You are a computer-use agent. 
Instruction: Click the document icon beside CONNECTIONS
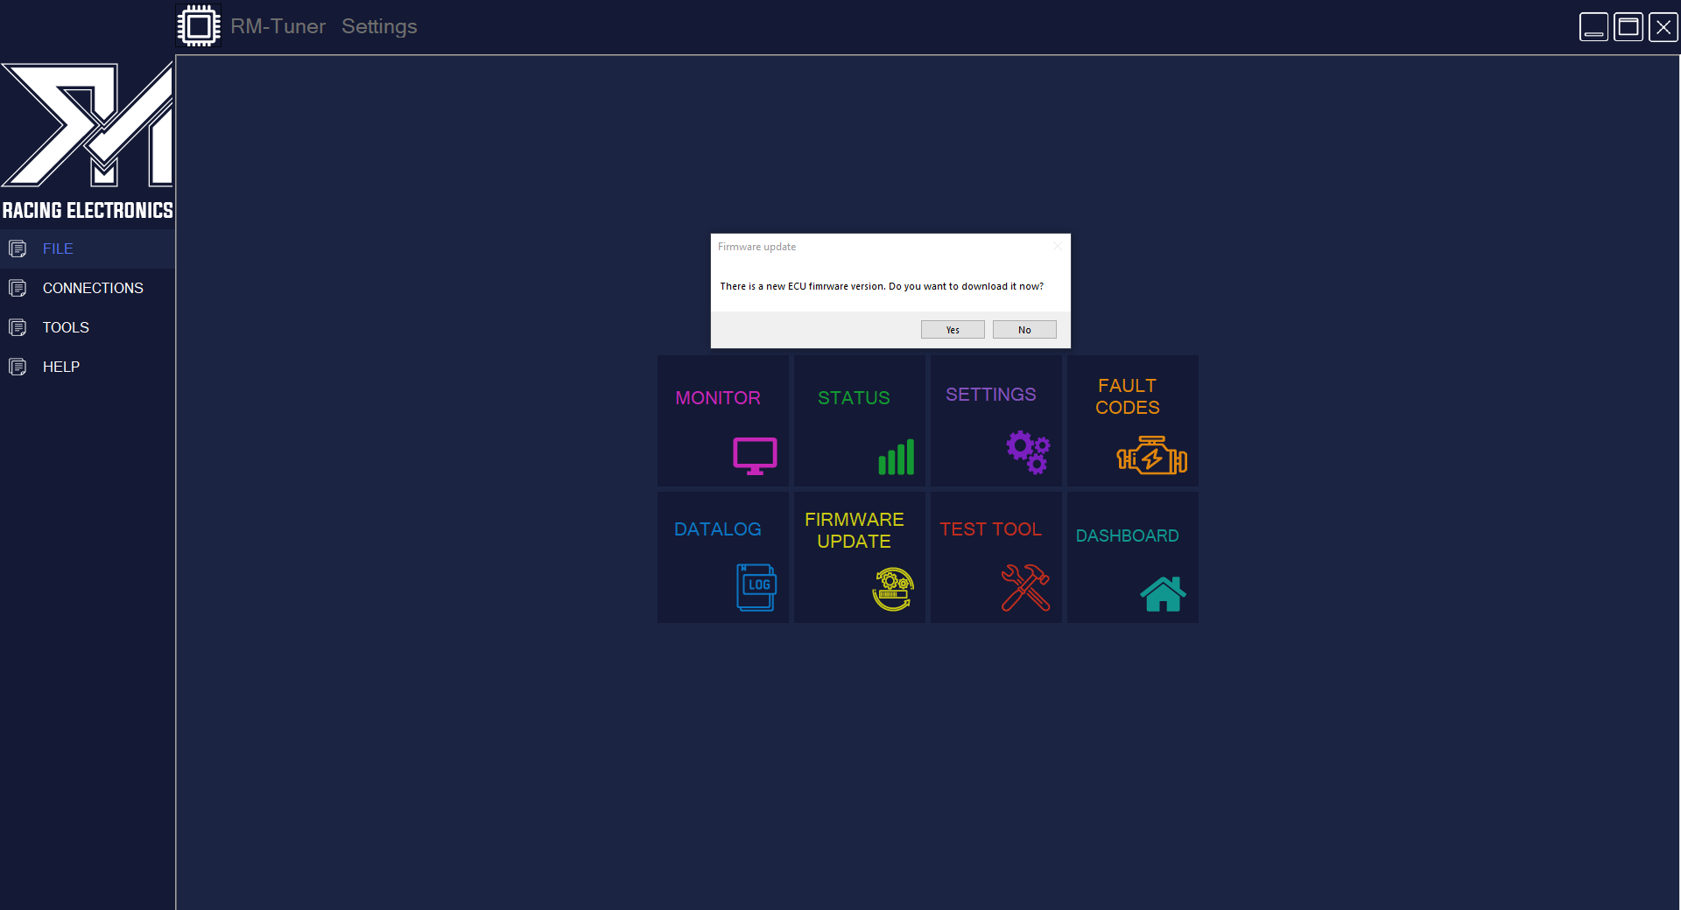pos(18,288)
